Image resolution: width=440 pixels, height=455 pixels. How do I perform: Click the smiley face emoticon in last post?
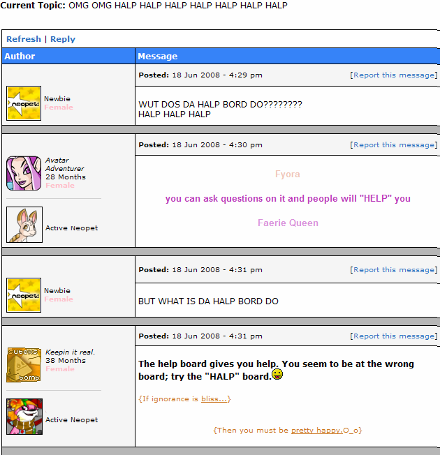277,374
